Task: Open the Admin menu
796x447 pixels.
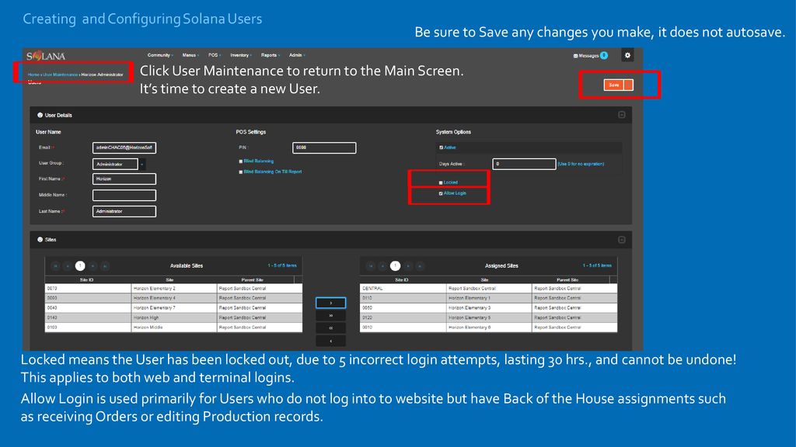Action: tap(297, 55)
